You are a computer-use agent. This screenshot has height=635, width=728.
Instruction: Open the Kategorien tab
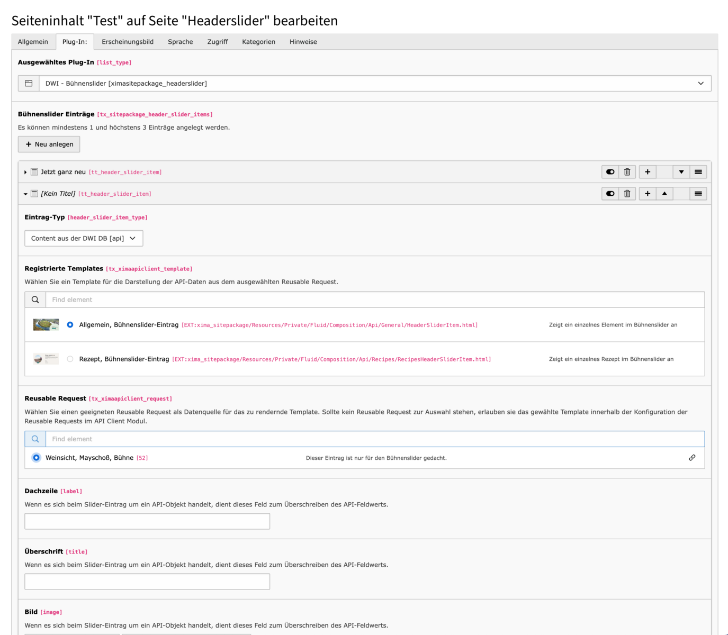tap(258, 42)
